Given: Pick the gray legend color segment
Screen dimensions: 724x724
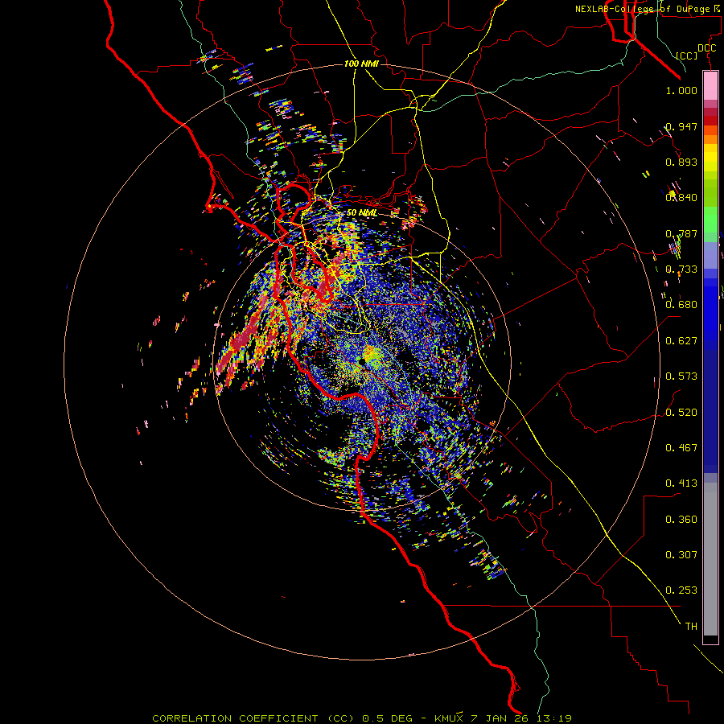Looking at the screenshot, I should pyautogui.click(x=710, y=559).
